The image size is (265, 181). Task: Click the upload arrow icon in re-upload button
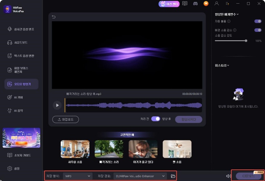pos(59,119)
